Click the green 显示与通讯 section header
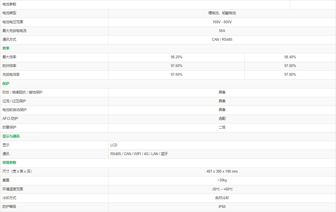Image resolution: width=336 pixels, height=212 pixels. click(x=11, y=136)
